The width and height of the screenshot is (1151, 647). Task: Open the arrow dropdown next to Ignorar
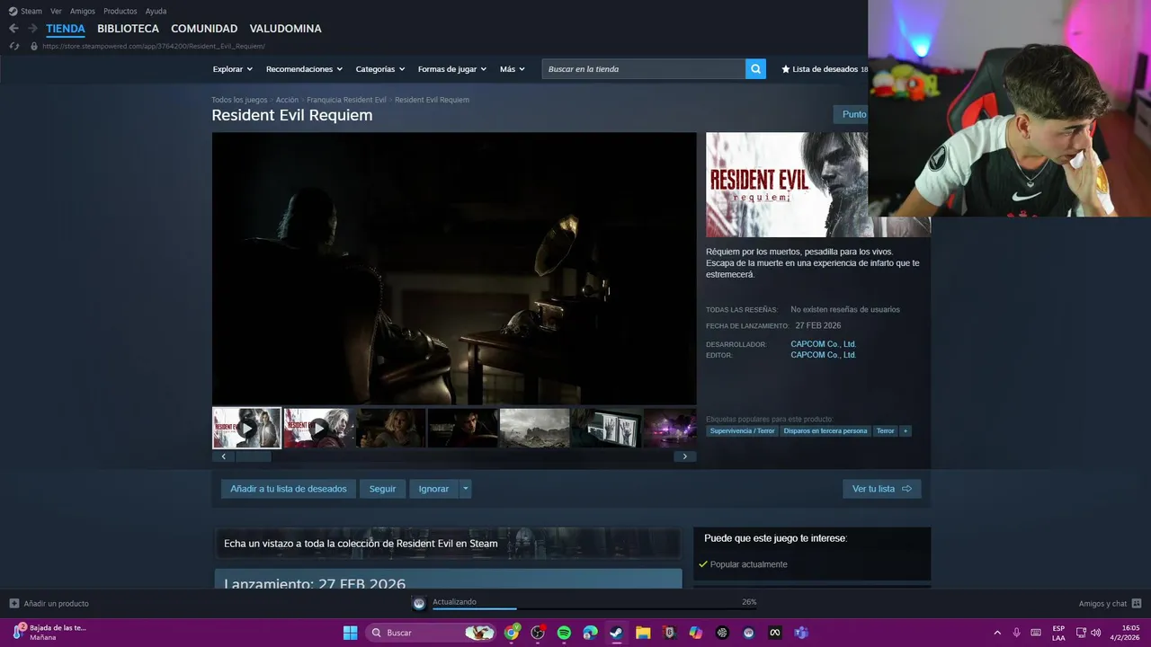(x=465, y=489)
